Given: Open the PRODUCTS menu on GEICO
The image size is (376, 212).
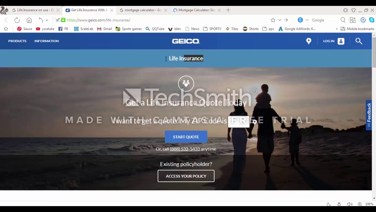Looking at the screenshot, I should [17, 41].
